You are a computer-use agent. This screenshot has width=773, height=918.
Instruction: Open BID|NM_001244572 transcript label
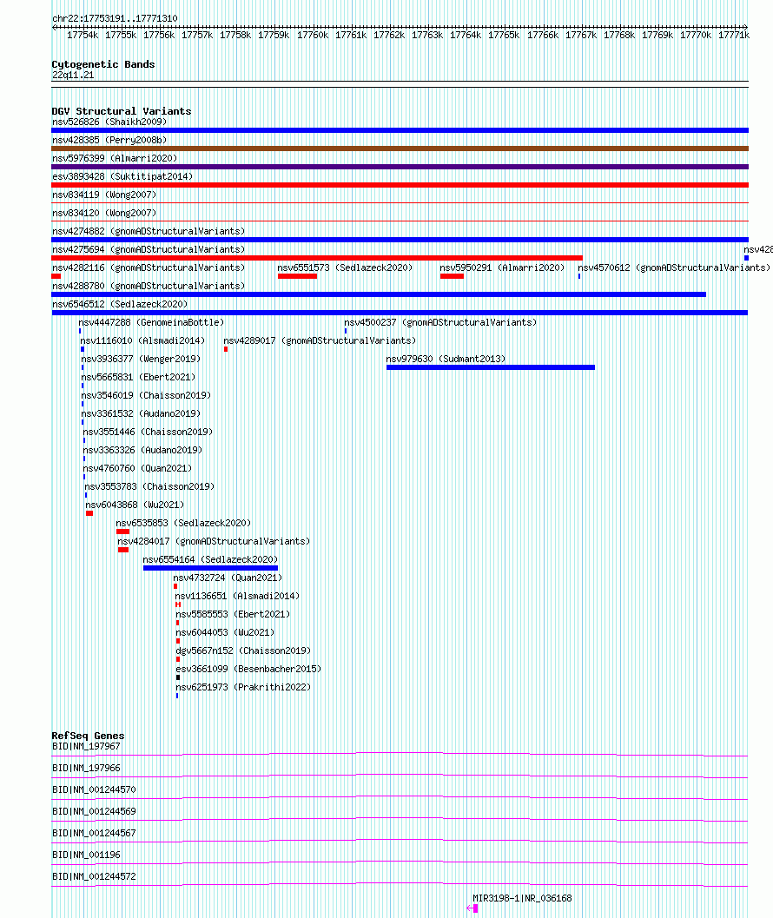[x=94, y=876]
